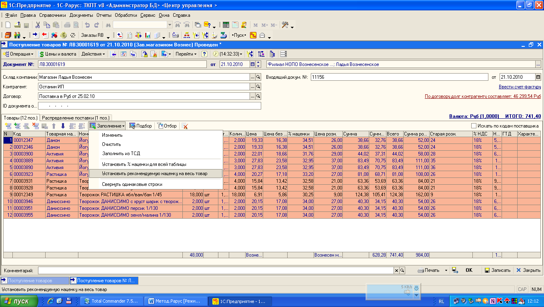Click the document settings list icon at toolbar end
544x307 pixels.
click(284, 54)
